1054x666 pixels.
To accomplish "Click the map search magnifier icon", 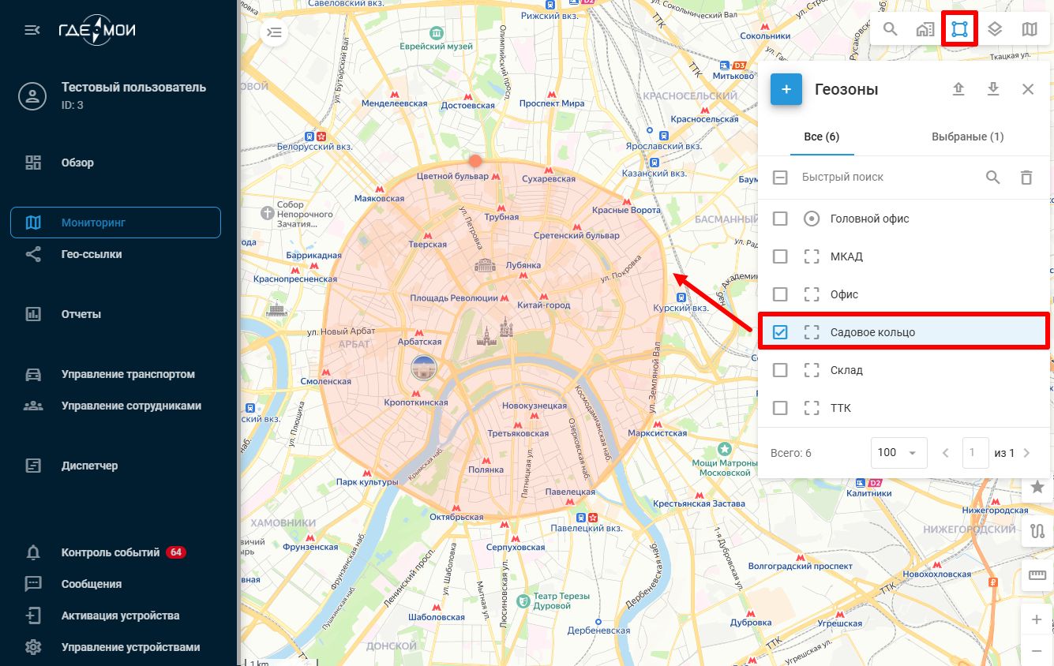I will tap(890, 30).
